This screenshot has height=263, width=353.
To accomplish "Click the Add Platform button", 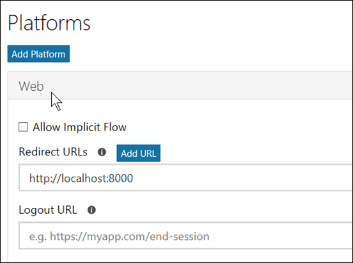I will coord(38,54).
